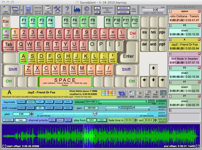Click the pitch value stepper arrows
The height and width of the screenshot is (150, 202).
(32, 114)
